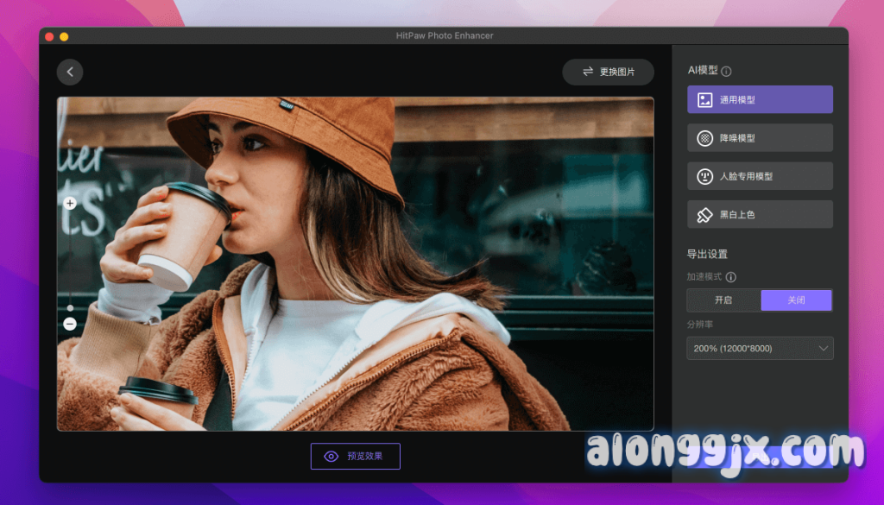Screen dimensions: 884x505
Task: Select the 降噪模型 denoise model icon
Action: tap(705, 138)
